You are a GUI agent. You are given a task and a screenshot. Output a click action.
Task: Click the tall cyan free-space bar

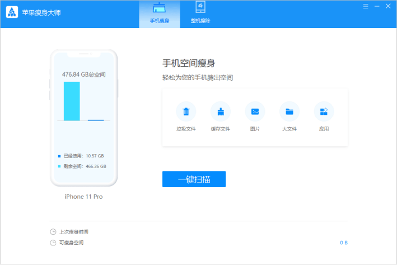pos(72,101)
